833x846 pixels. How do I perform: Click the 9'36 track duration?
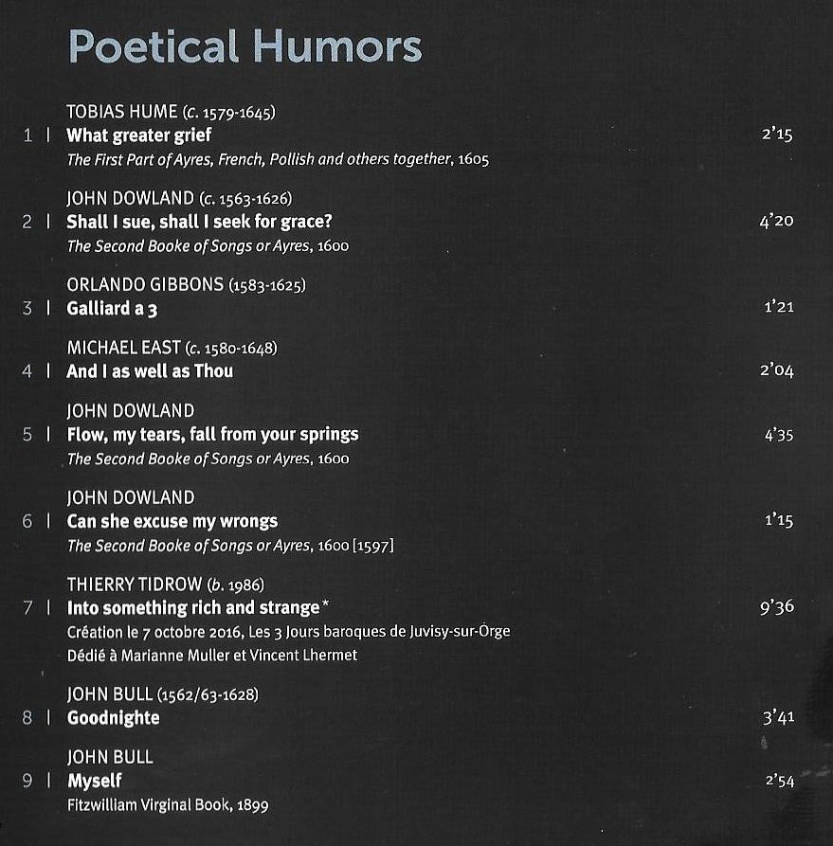click(777, 607)
